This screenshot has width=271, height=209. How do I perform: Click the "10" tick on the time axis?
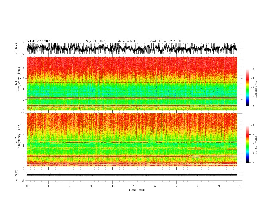pos(241,186)
